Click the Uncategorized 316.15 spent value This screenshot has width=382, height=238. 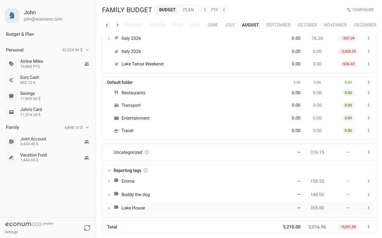coord(317,152)
